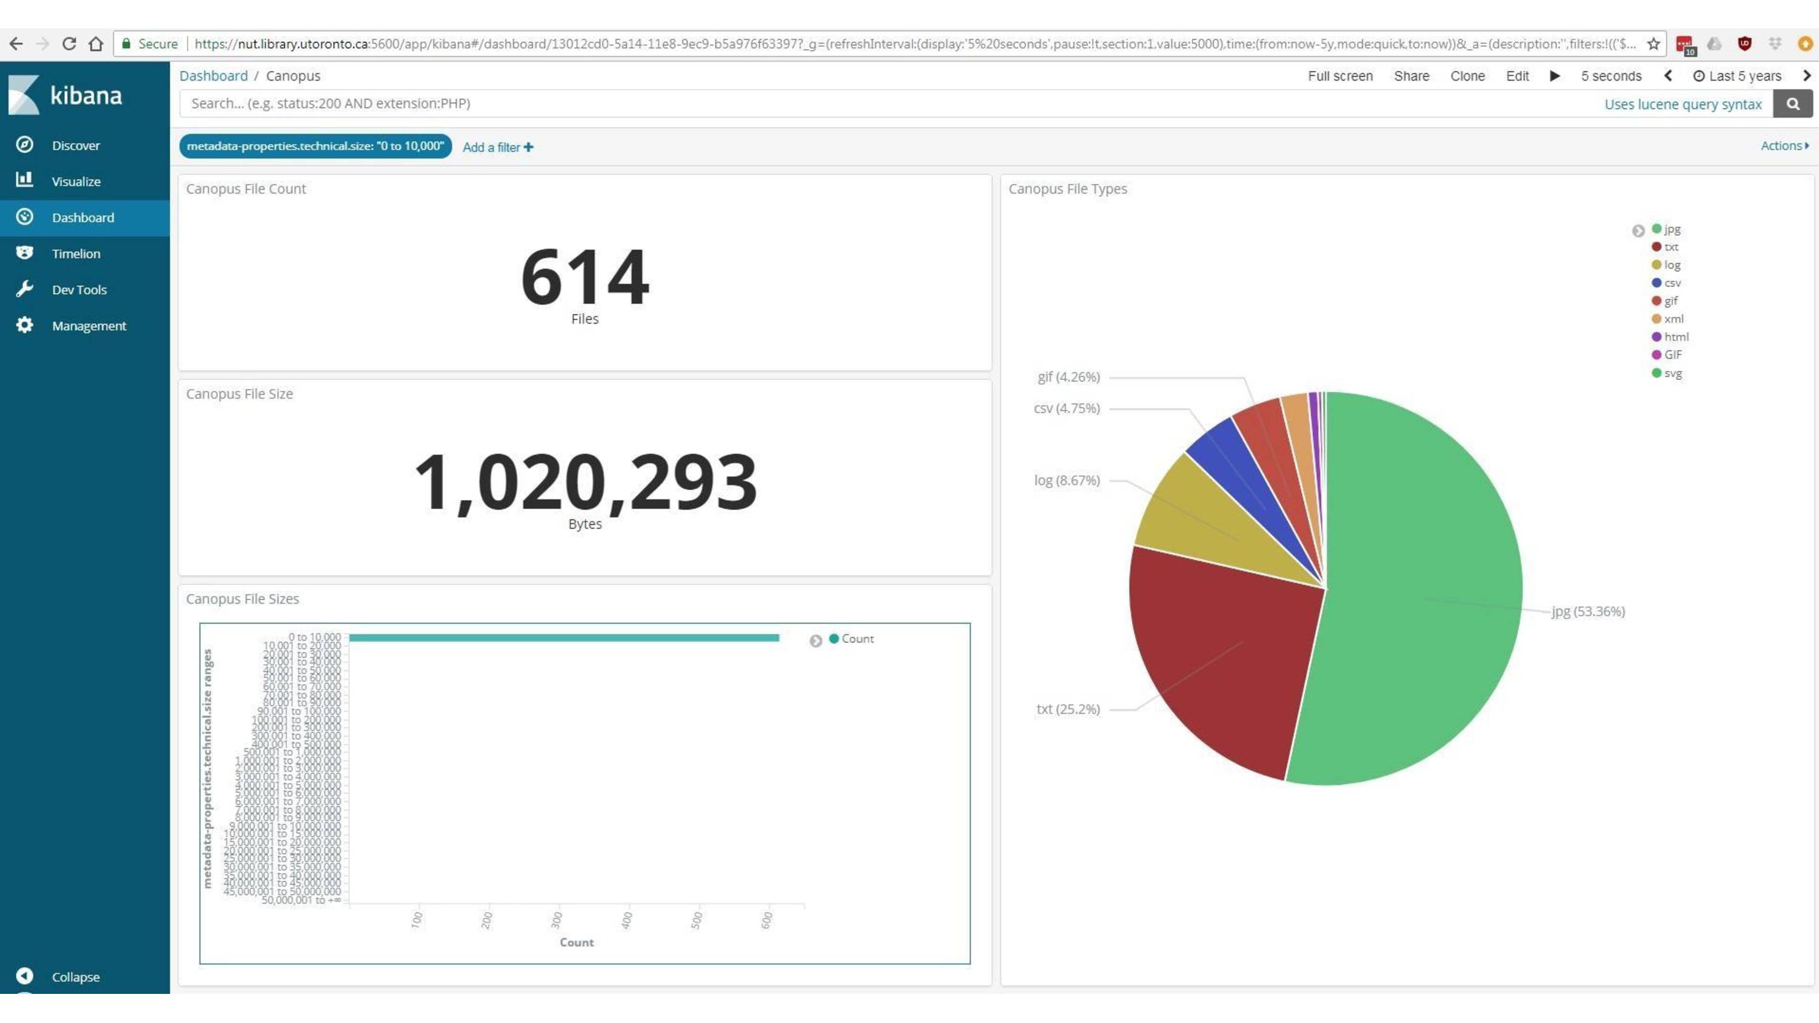
Task: Click the 1,020,293 Bytes metric value
Action: (585, 482)
